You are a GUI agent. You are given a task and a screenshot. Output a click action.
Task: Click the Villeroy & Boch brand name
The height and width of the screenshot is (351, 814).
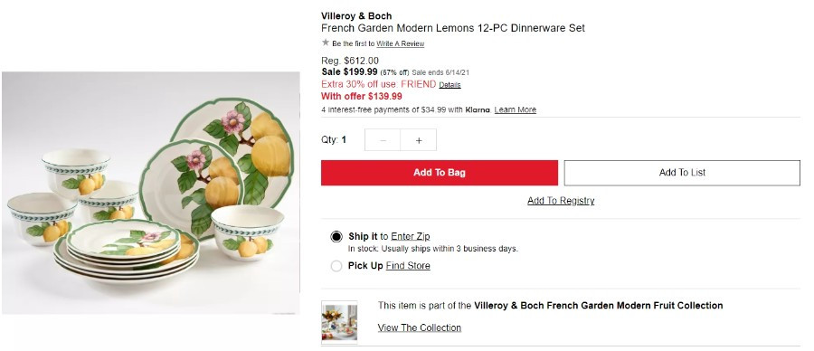coord(356,16)
